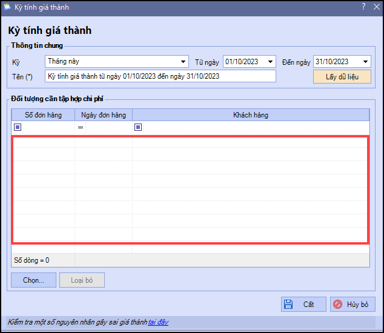Sort by Ngày đơn hàng column header
The height and width of the screenshot is (333, 384).
click(103, 115)
